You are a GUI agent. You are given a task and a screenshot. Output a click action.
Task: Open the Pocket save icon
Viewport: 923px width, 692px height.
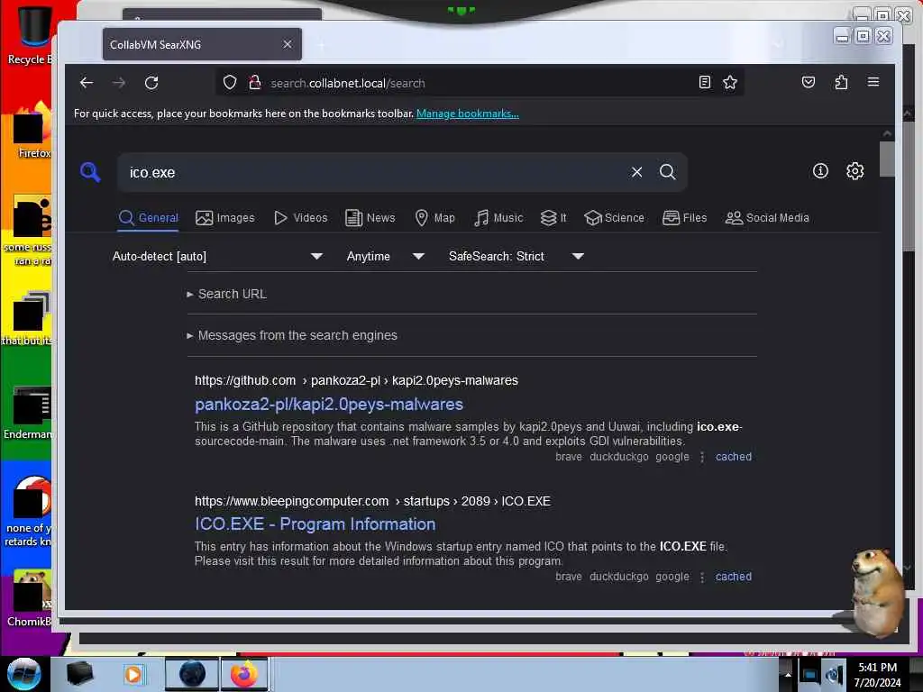[809, 82]
